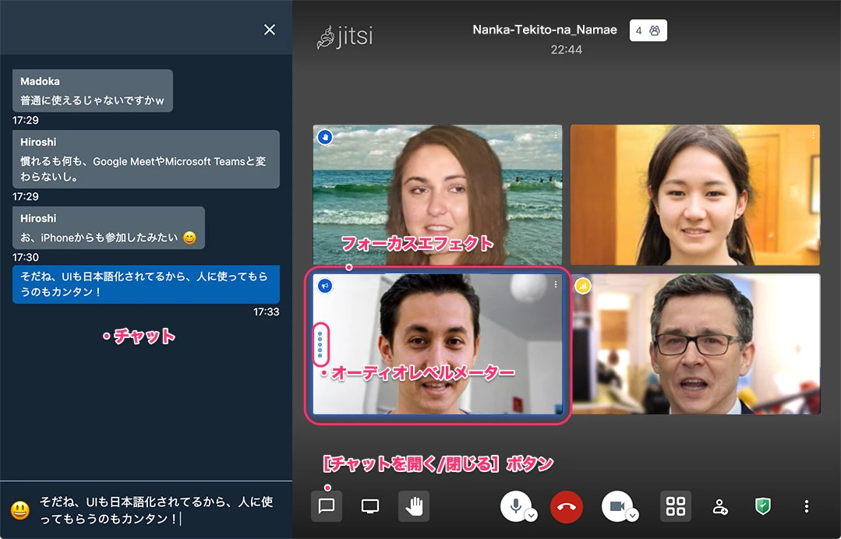Toggle tile view grid icon
This screenshot has height=539, width=841.
(676, 506)
